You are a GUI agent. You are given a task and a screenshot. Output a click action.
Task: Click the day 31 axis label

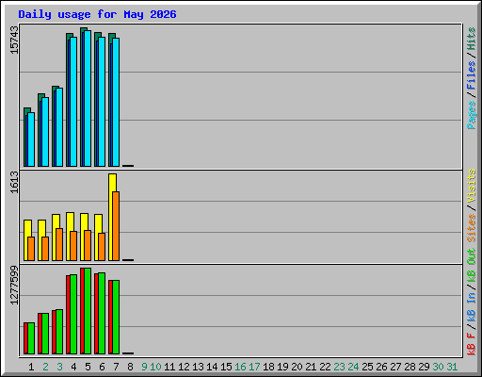tap(452, 367)
